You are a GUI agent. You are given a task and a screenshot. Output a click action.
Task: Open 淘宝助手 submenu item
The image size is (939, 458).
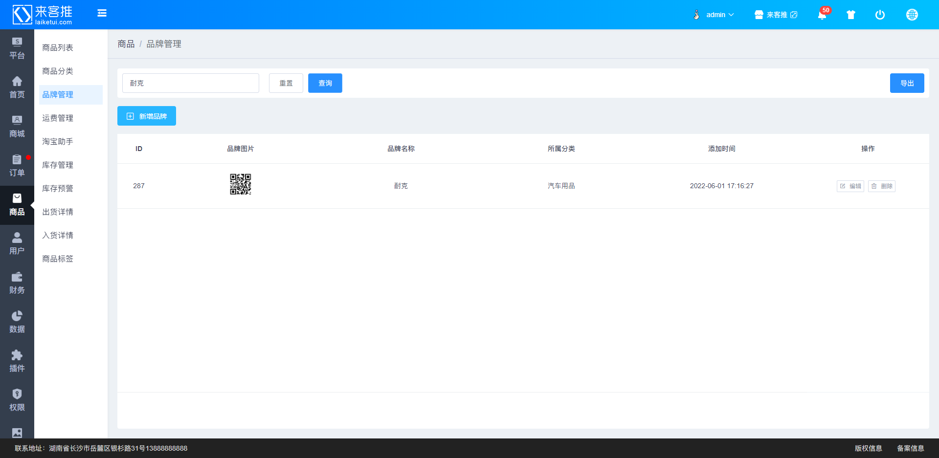(x=58, y=141)
